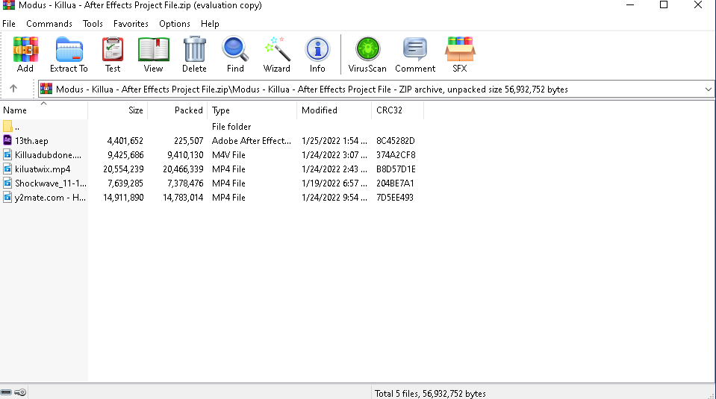
Task: Click the M4V File type cell
Action: coord(228,155)
